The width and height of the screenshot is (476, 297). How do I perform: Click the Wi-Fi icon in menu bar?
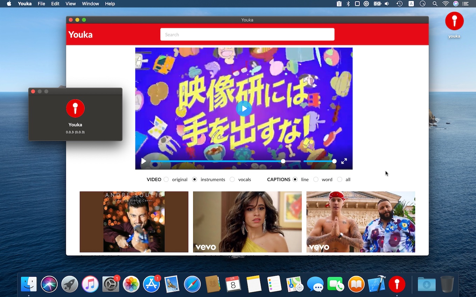446,3
